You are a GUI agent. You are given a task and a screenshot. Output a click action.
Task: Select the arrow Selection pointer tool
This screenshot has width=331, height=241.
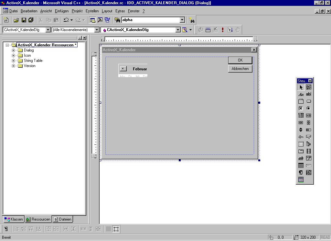(301, 87)
